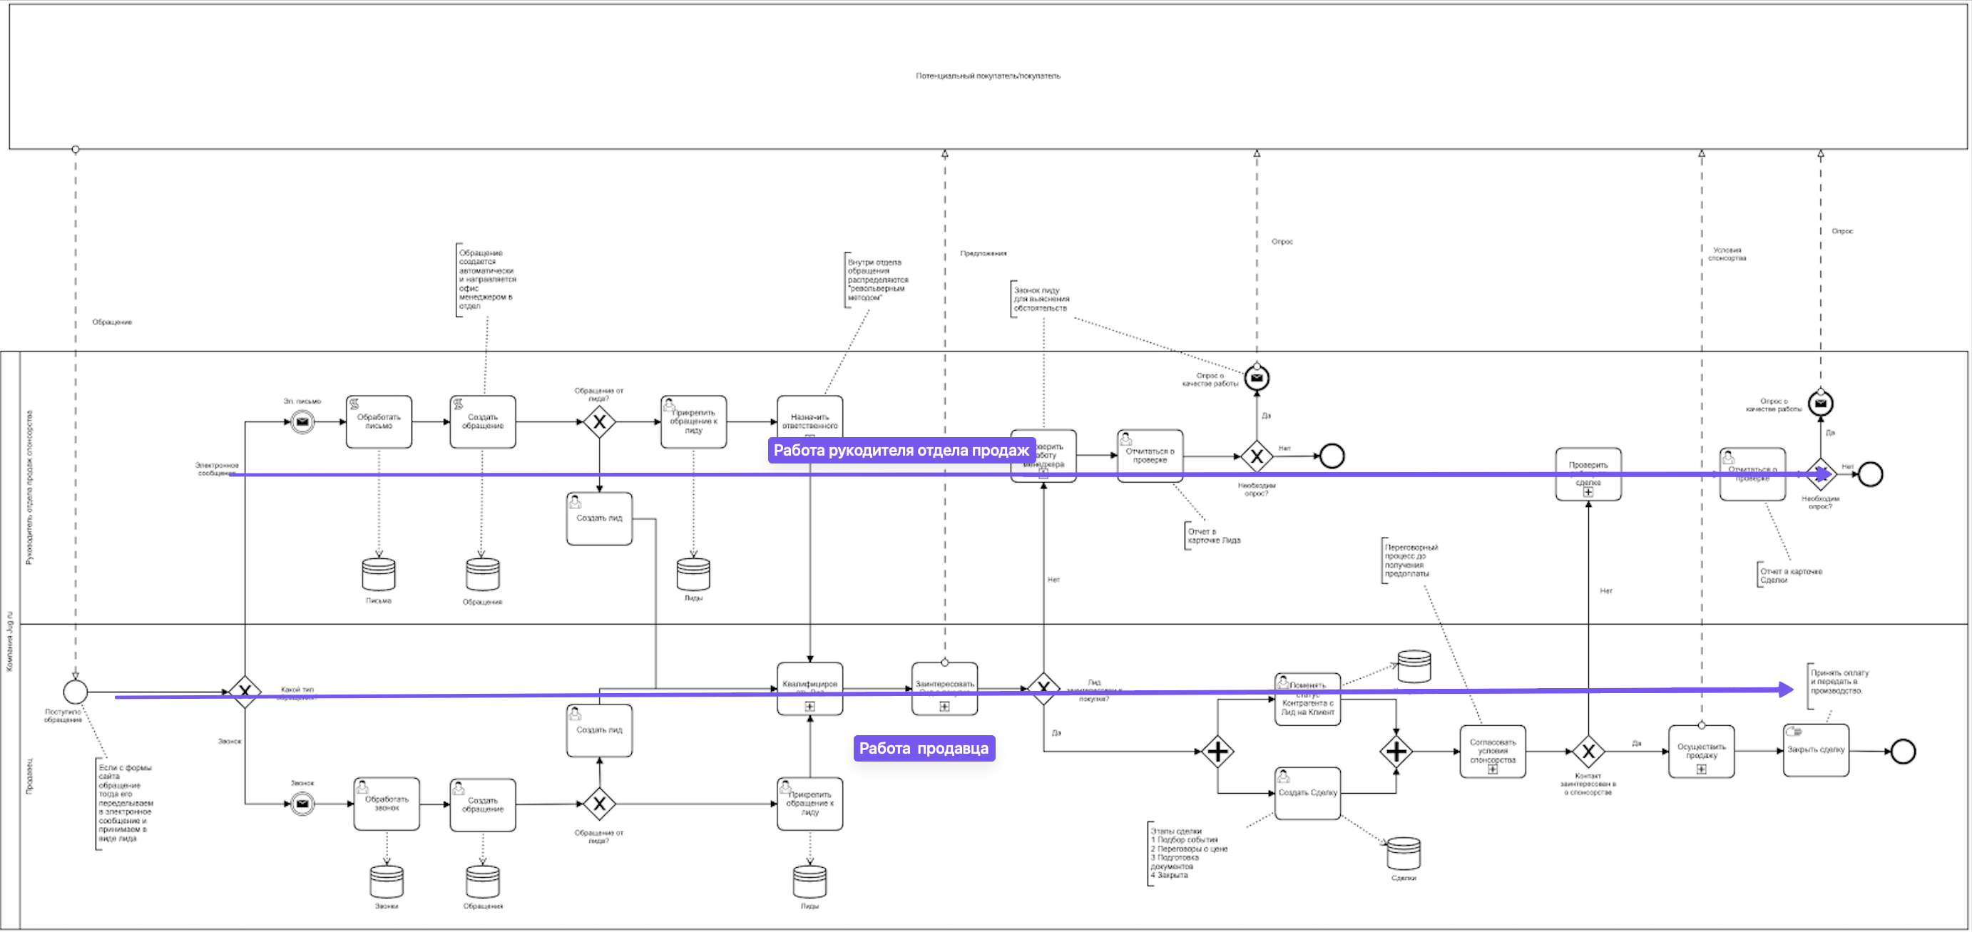The width and height of the screenshot is (1972, 932).
Task: Select Прикрепить обращение к лиду in Продавец lane
Action: tap(810, 804)
